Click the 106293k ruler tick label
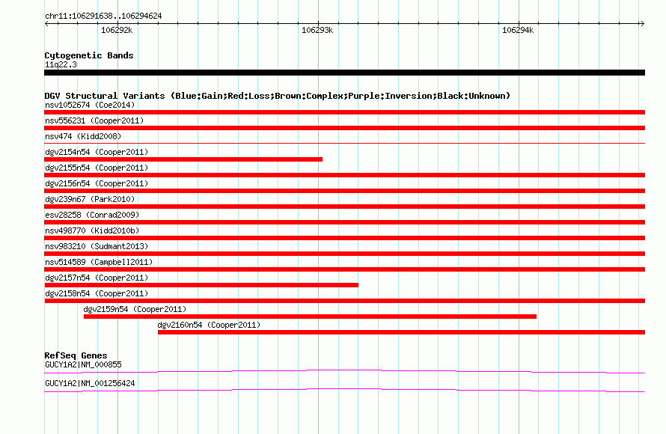The width and height of the screenshot is (666, 434). [317, 30]
